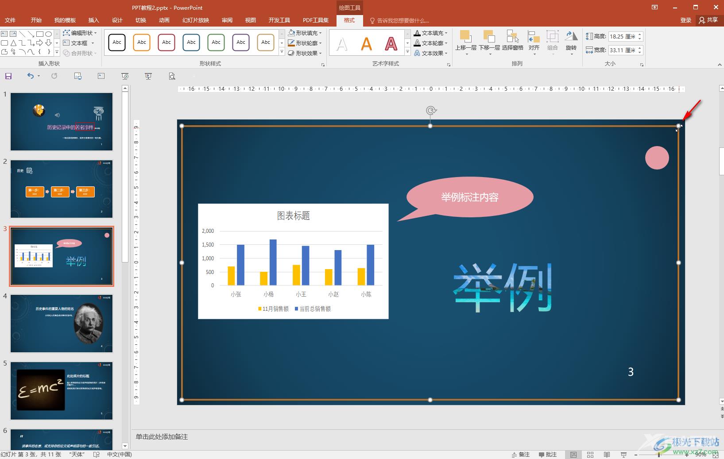Switch to the Slide Show (幻灯片放映) tab
Viewport: 724px width, 459px height.
click(x=196, y=20)
